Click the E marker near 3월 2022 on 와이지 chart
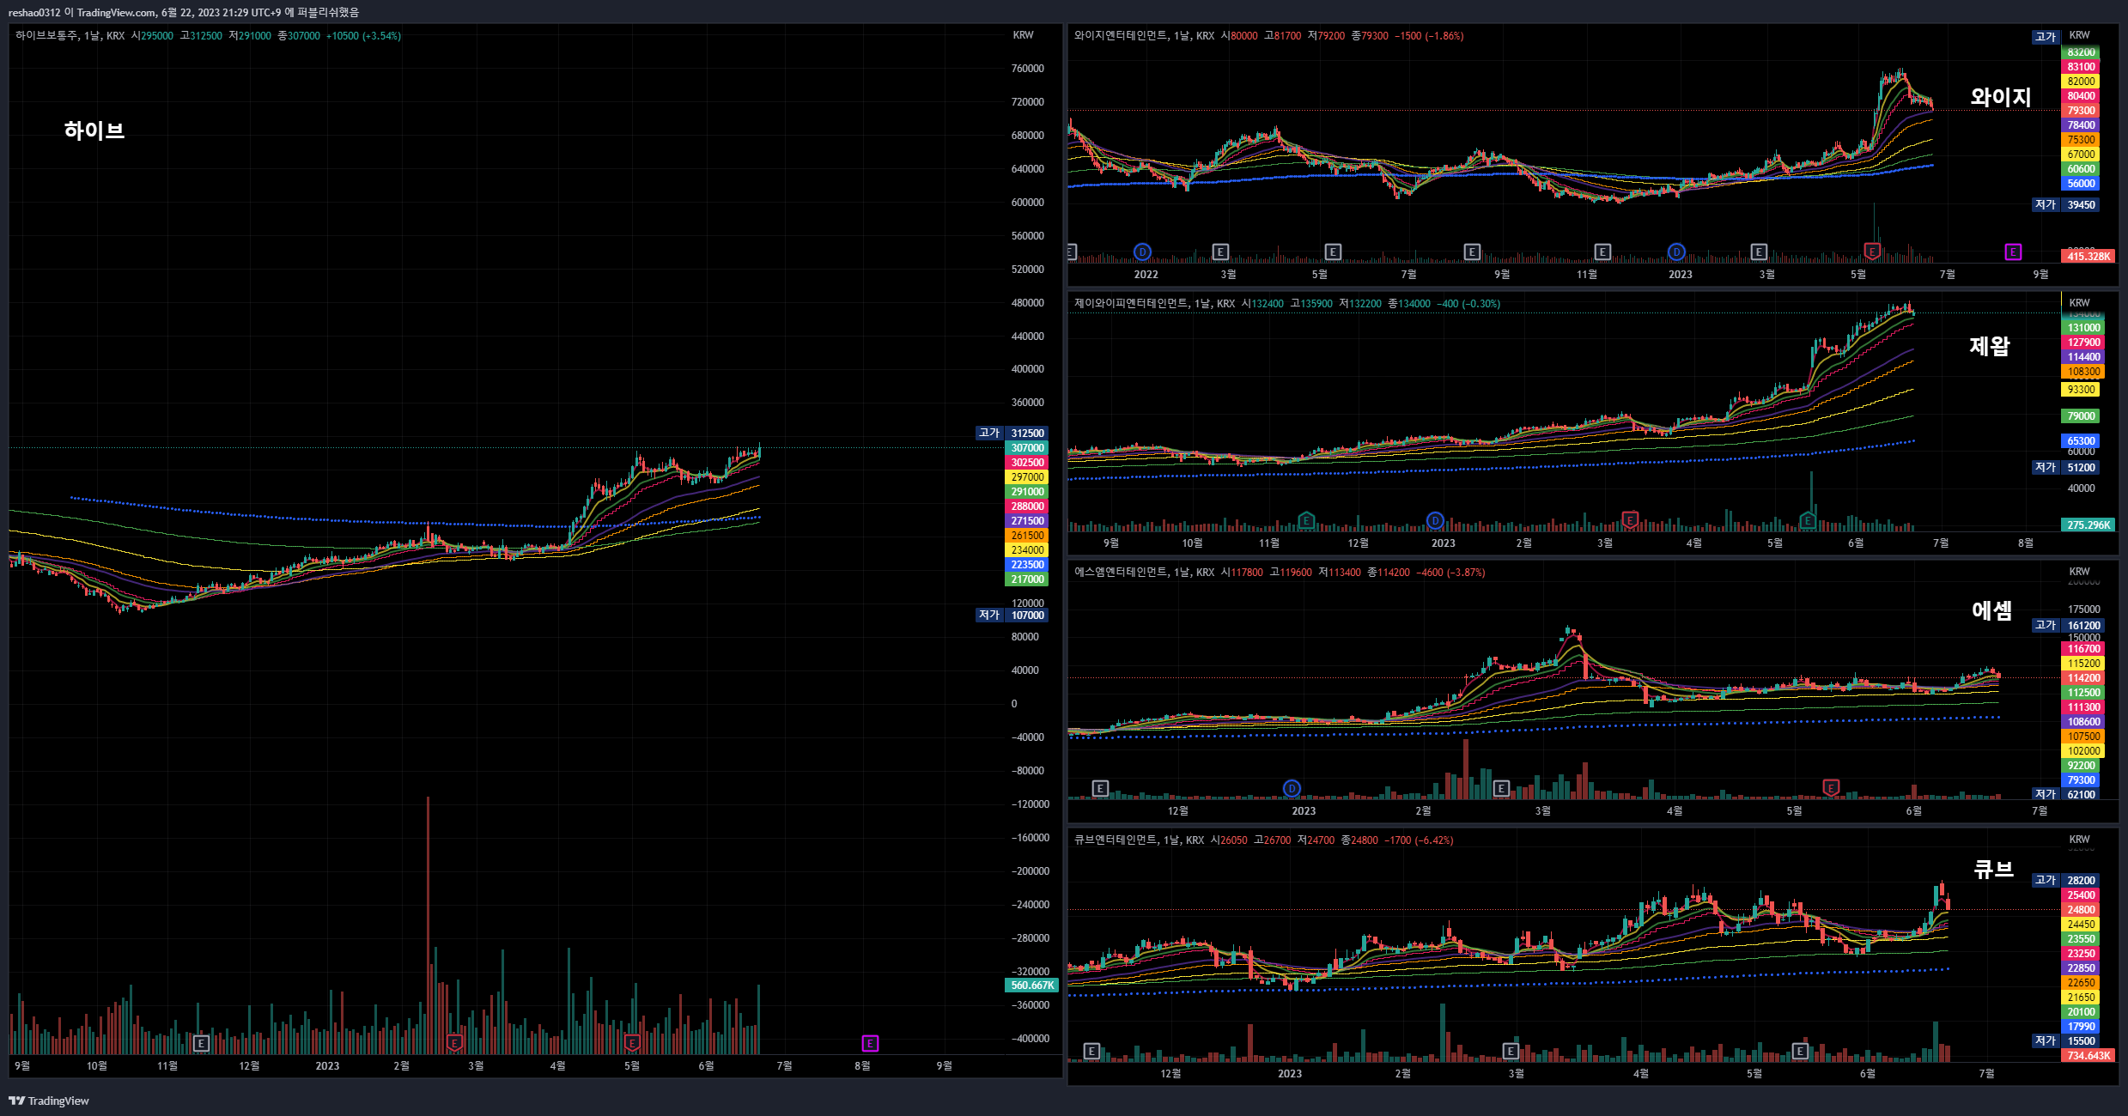The image size is (2128, 1116). pyautogui.click(x=1220, y=252)
